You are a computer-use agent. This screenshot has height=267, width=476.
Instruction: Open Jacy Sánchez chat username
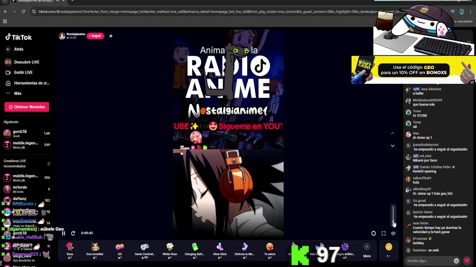click(431, 89)
